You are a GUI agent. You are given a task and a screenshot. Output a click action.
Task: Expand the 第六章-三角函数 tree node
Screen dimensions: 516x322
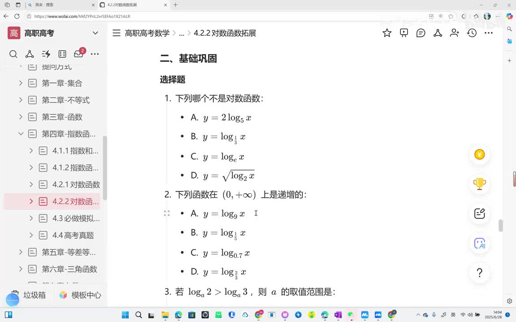click(21, 269)
